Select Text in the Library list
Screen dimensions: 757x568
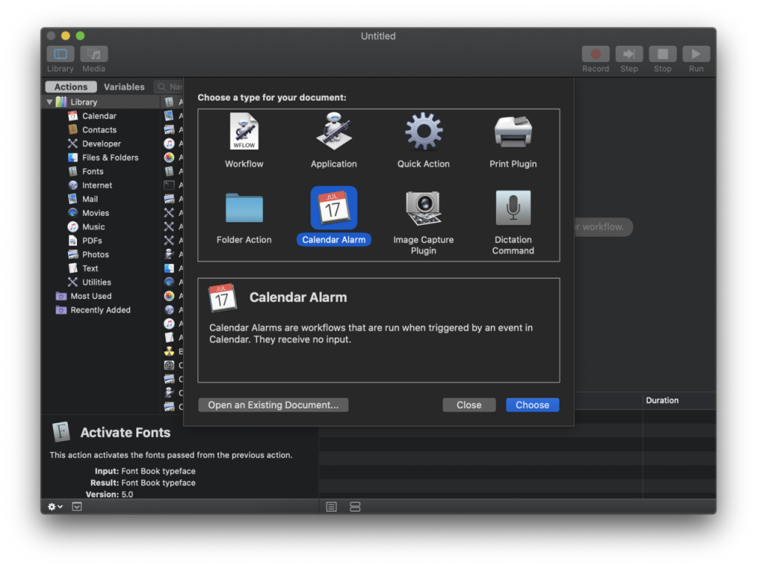click(89, 268)
